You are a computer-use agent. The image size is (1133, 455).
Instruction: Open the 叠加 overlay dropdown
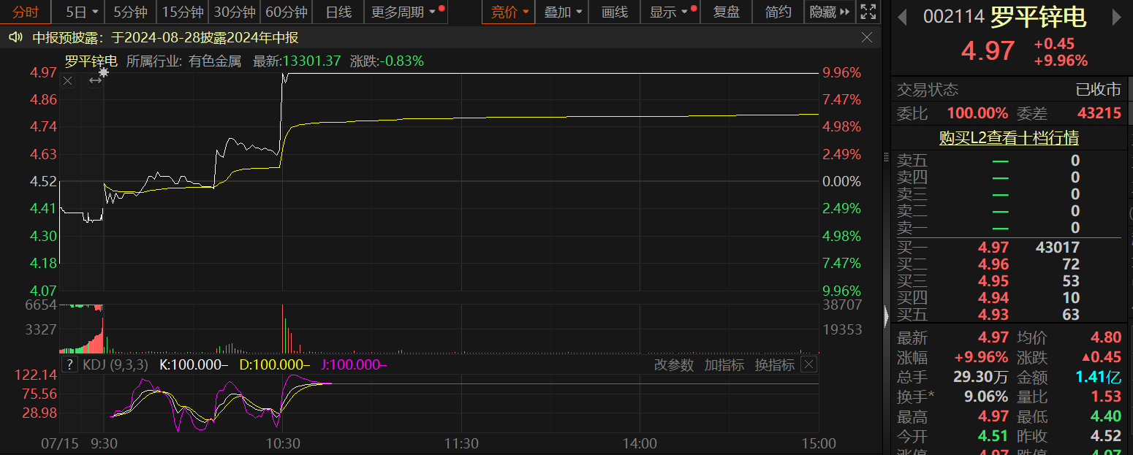[564, 12]
